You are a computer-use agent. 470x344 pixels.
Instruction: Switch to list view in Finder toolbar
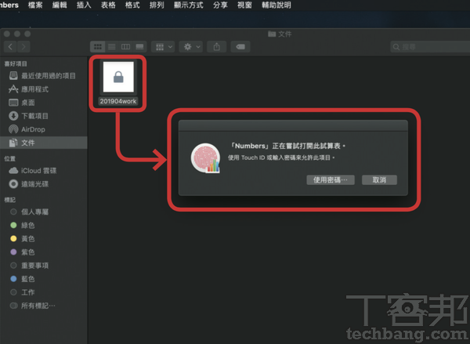(111, 47)
